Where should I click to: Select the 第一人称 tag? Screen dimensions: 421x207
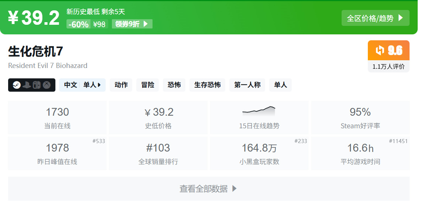coord(247,85)
